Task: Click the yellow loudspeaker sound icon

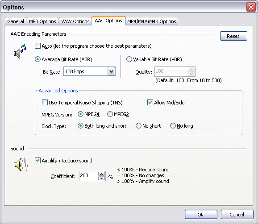Action: pos(21,164)
